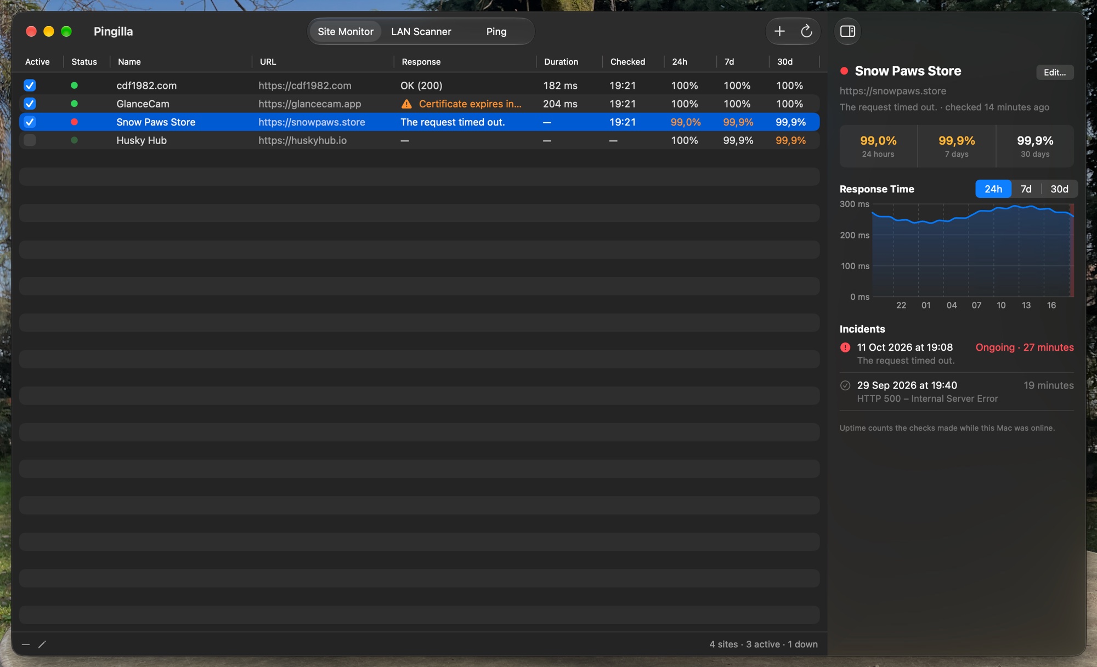The height and width of the screenshot is (667, 1097).
Task: Uncheck Active for GlanceCam
Action: [x=30, y=104]
